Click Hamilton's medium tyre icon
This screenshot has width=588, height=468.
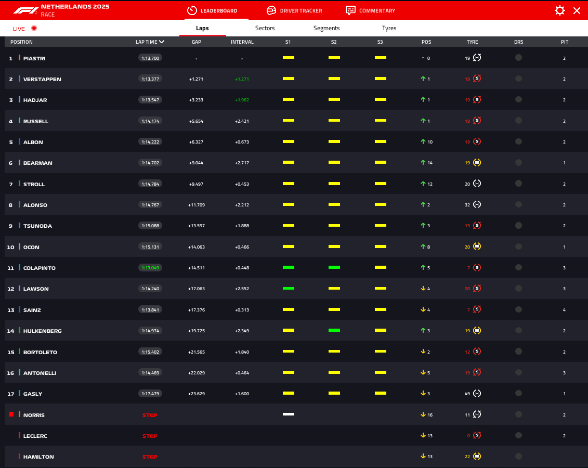click(x=477, y=457)
